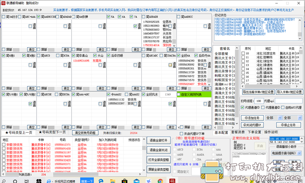This screenshot has height=183, width=305.
Task: Check 开启代理IP下单
Action: [x=181, y=134]
